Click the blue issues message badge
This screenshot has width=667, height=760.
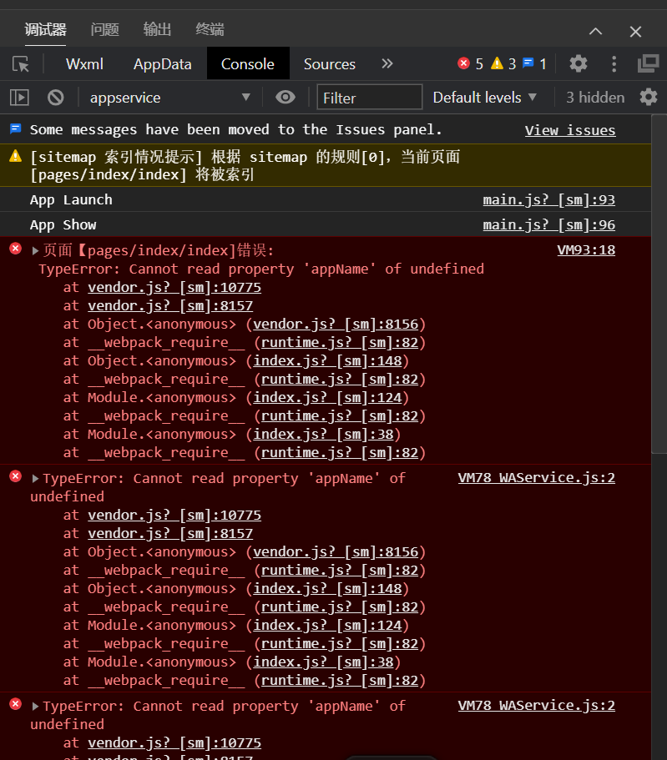tap(534, 63)
